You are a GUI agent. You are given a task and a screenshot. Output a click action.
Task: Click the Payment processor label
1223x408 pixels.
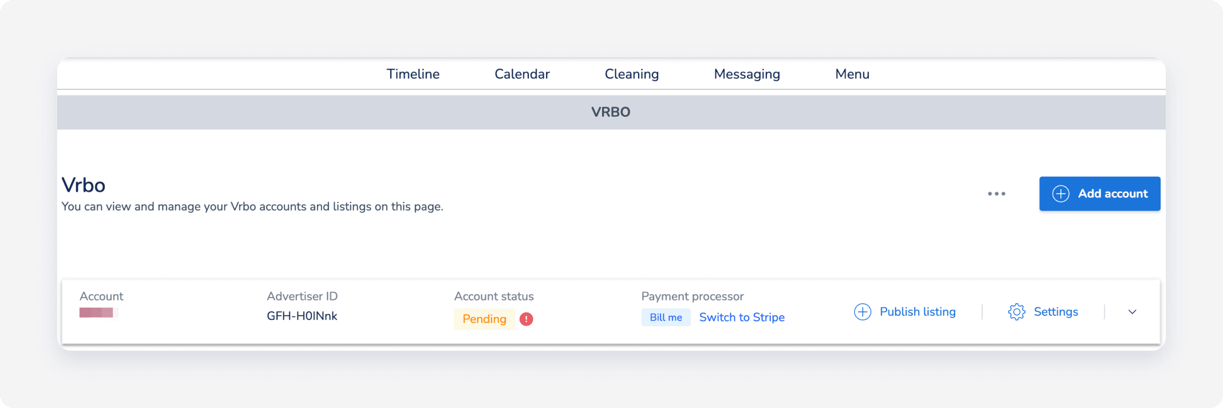[x=692, y=296]
